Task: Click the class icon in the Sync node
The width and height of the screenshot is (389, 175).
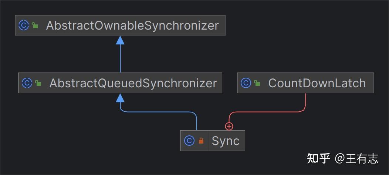Action: [189, 141]
